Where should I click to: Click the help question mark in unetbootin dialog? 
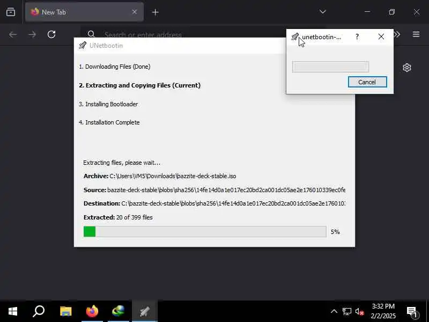[357, 36]
